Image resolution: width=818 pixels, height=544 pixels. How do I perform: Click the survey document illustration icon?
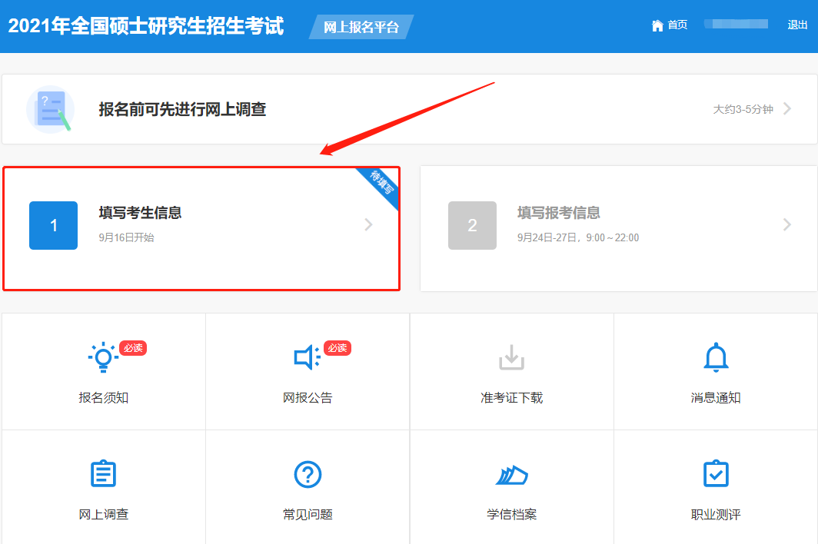pos(51,109)
